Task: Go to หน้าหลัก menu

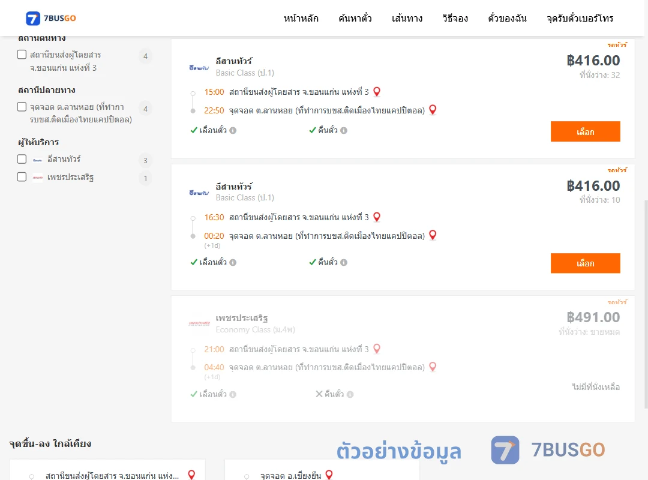Action: [x=301, y=18]
